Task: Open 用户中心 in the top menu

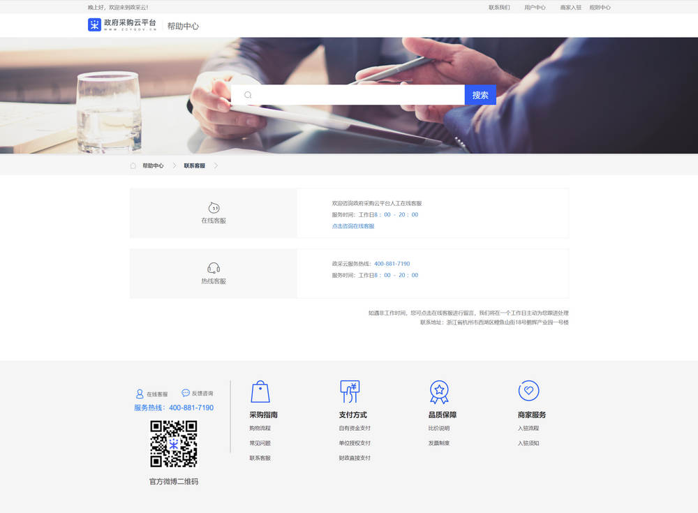Action: tap(535, 7)
